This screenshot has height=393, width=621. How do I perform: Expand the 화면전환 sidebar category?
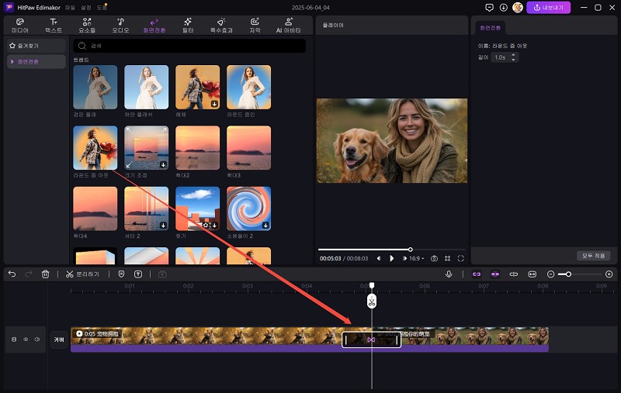36,62
